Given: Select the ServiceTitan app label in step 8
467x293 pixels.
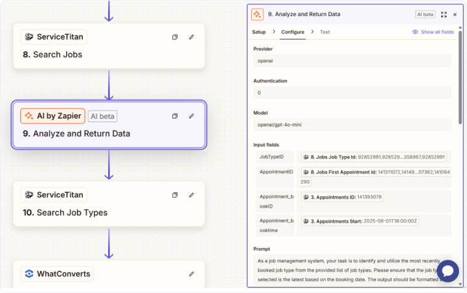Looking at the screenshot, I should (54, 37).
